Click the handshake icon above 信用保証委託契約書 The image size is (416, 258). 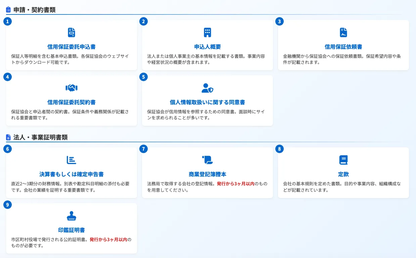72,88
